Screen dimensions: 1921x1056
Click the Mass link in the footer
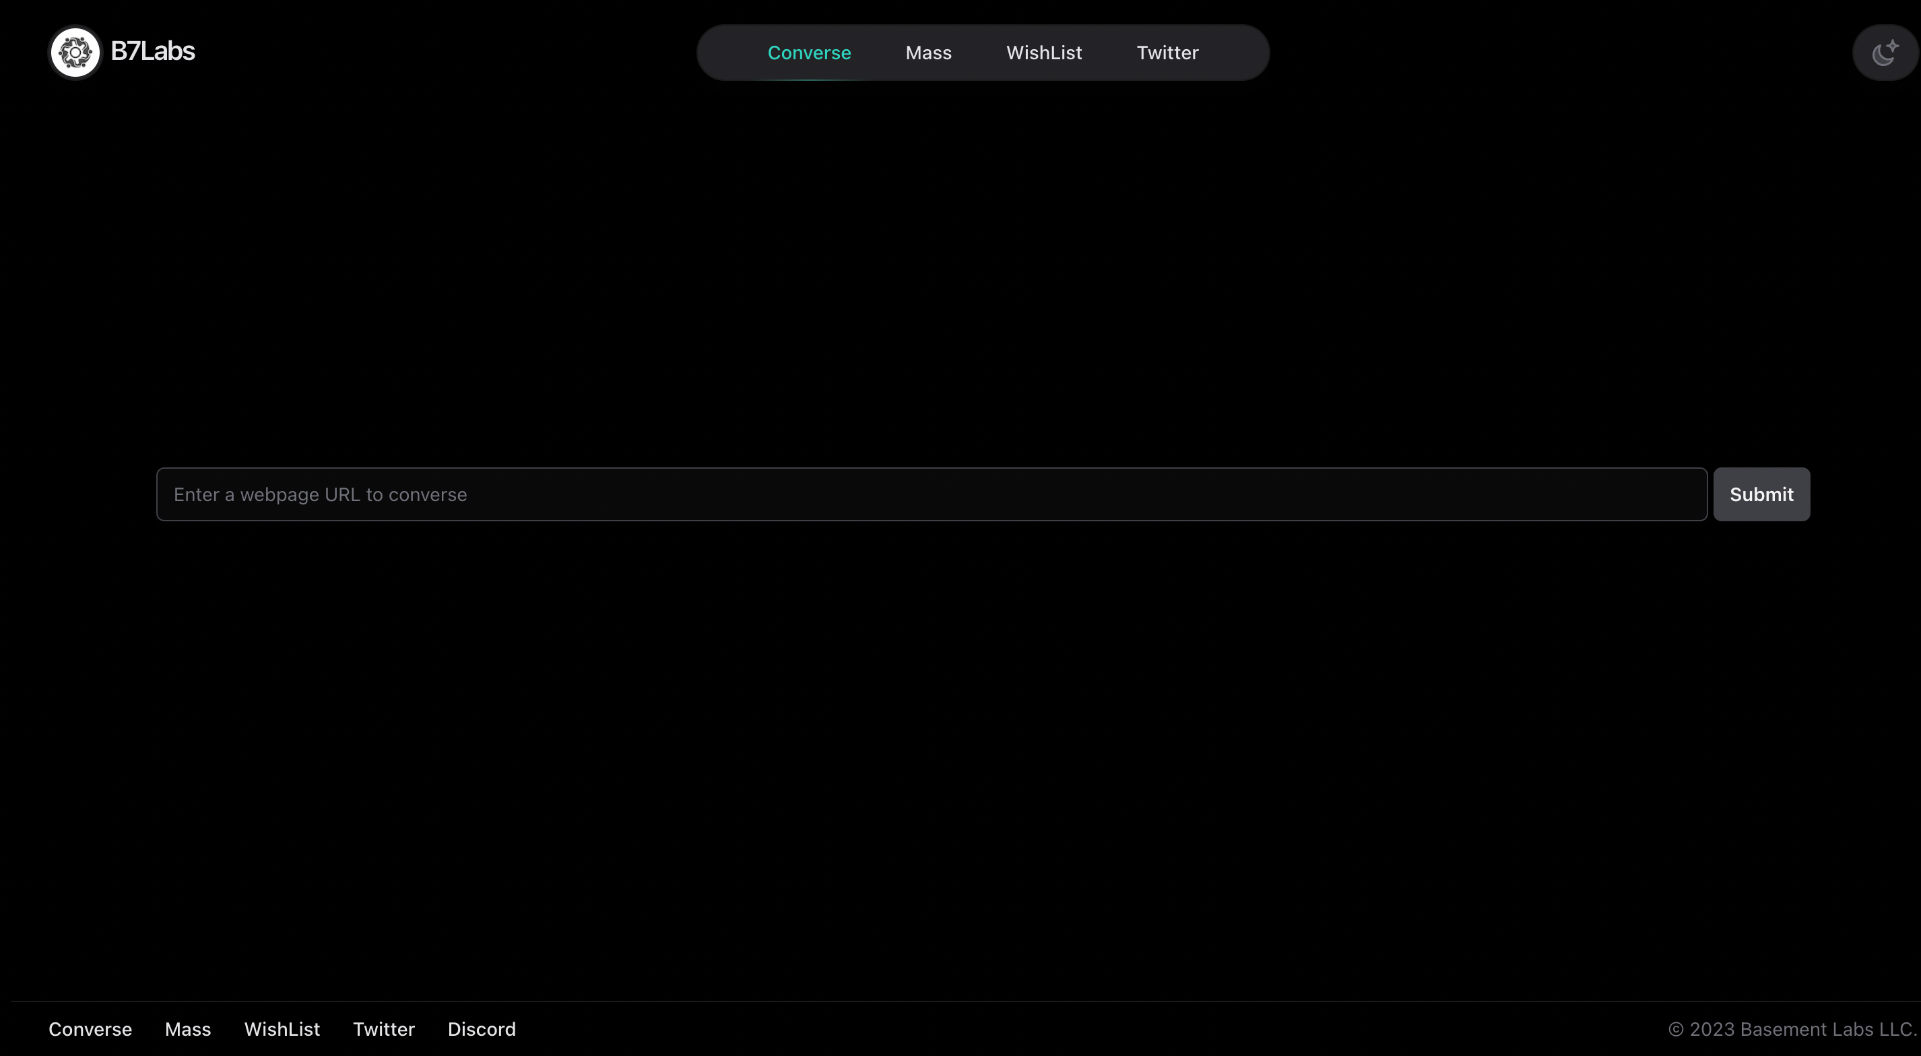coord(187,1028)
